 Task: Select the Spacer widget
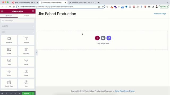point(26,73)
